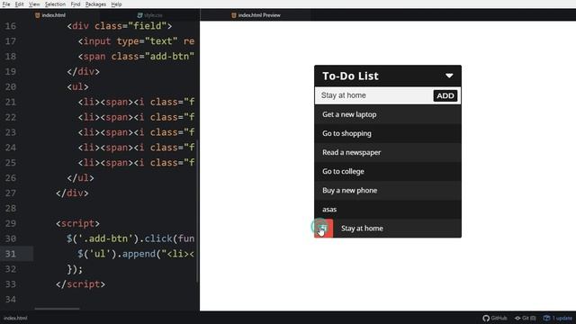The image size is (576, 324).
Task: Click the $('.add-btn').click code line
Action: click(130, 238)
